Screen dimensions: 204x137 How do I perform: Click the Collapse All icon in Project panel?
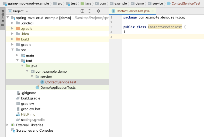pyautogui.click(x=89, y=11)
